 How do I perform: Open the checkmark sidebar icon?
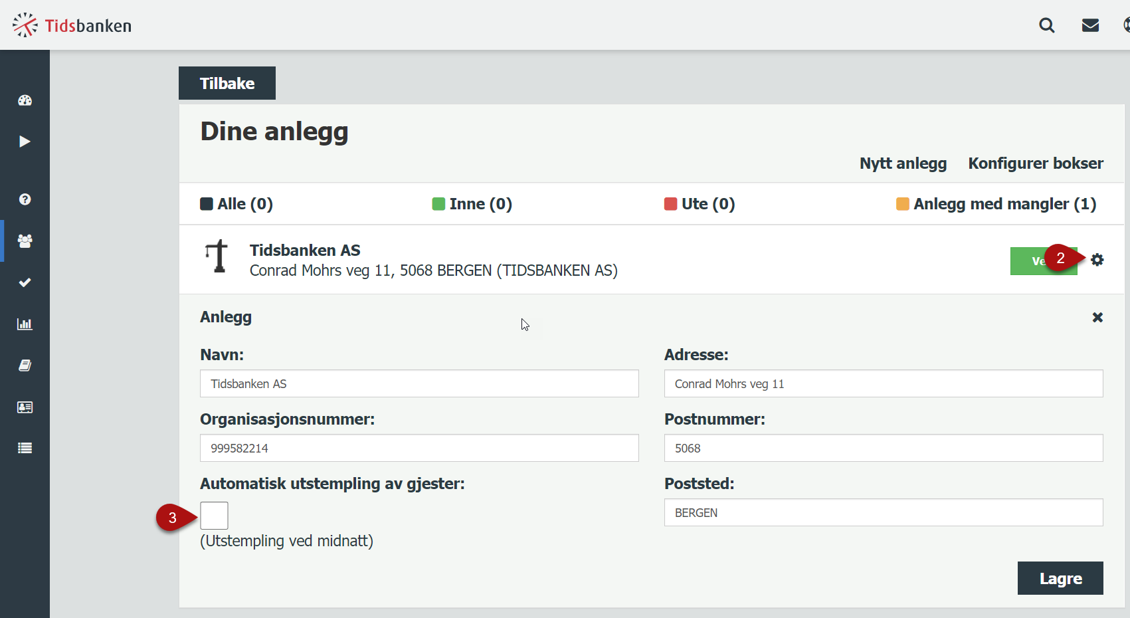[x=25, y=282]
